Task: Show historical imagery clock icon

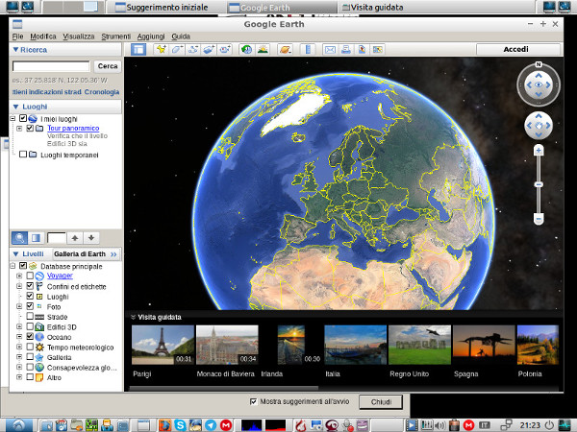Action: point(246,49)
